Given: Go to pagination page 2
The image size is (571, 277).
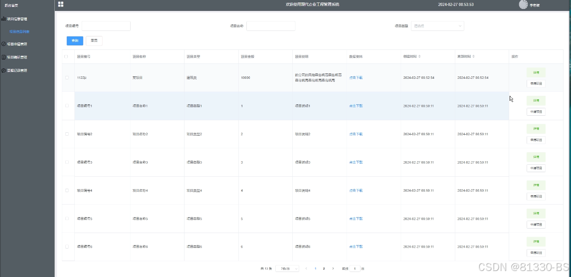Looking at the screenshot, I should pyautogui.click(x=324, y=269).
